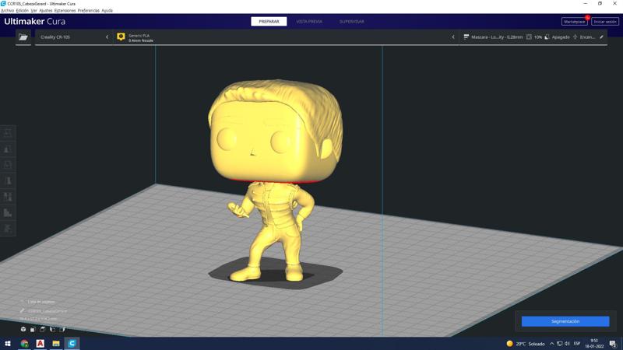Open the taskbar clock and date
Screen dimensions: 623x350
[x=594, y=344]
